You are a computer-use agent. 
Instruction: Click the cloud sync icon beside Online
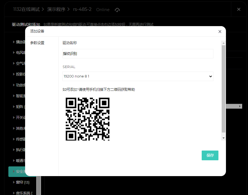[117, 10]
